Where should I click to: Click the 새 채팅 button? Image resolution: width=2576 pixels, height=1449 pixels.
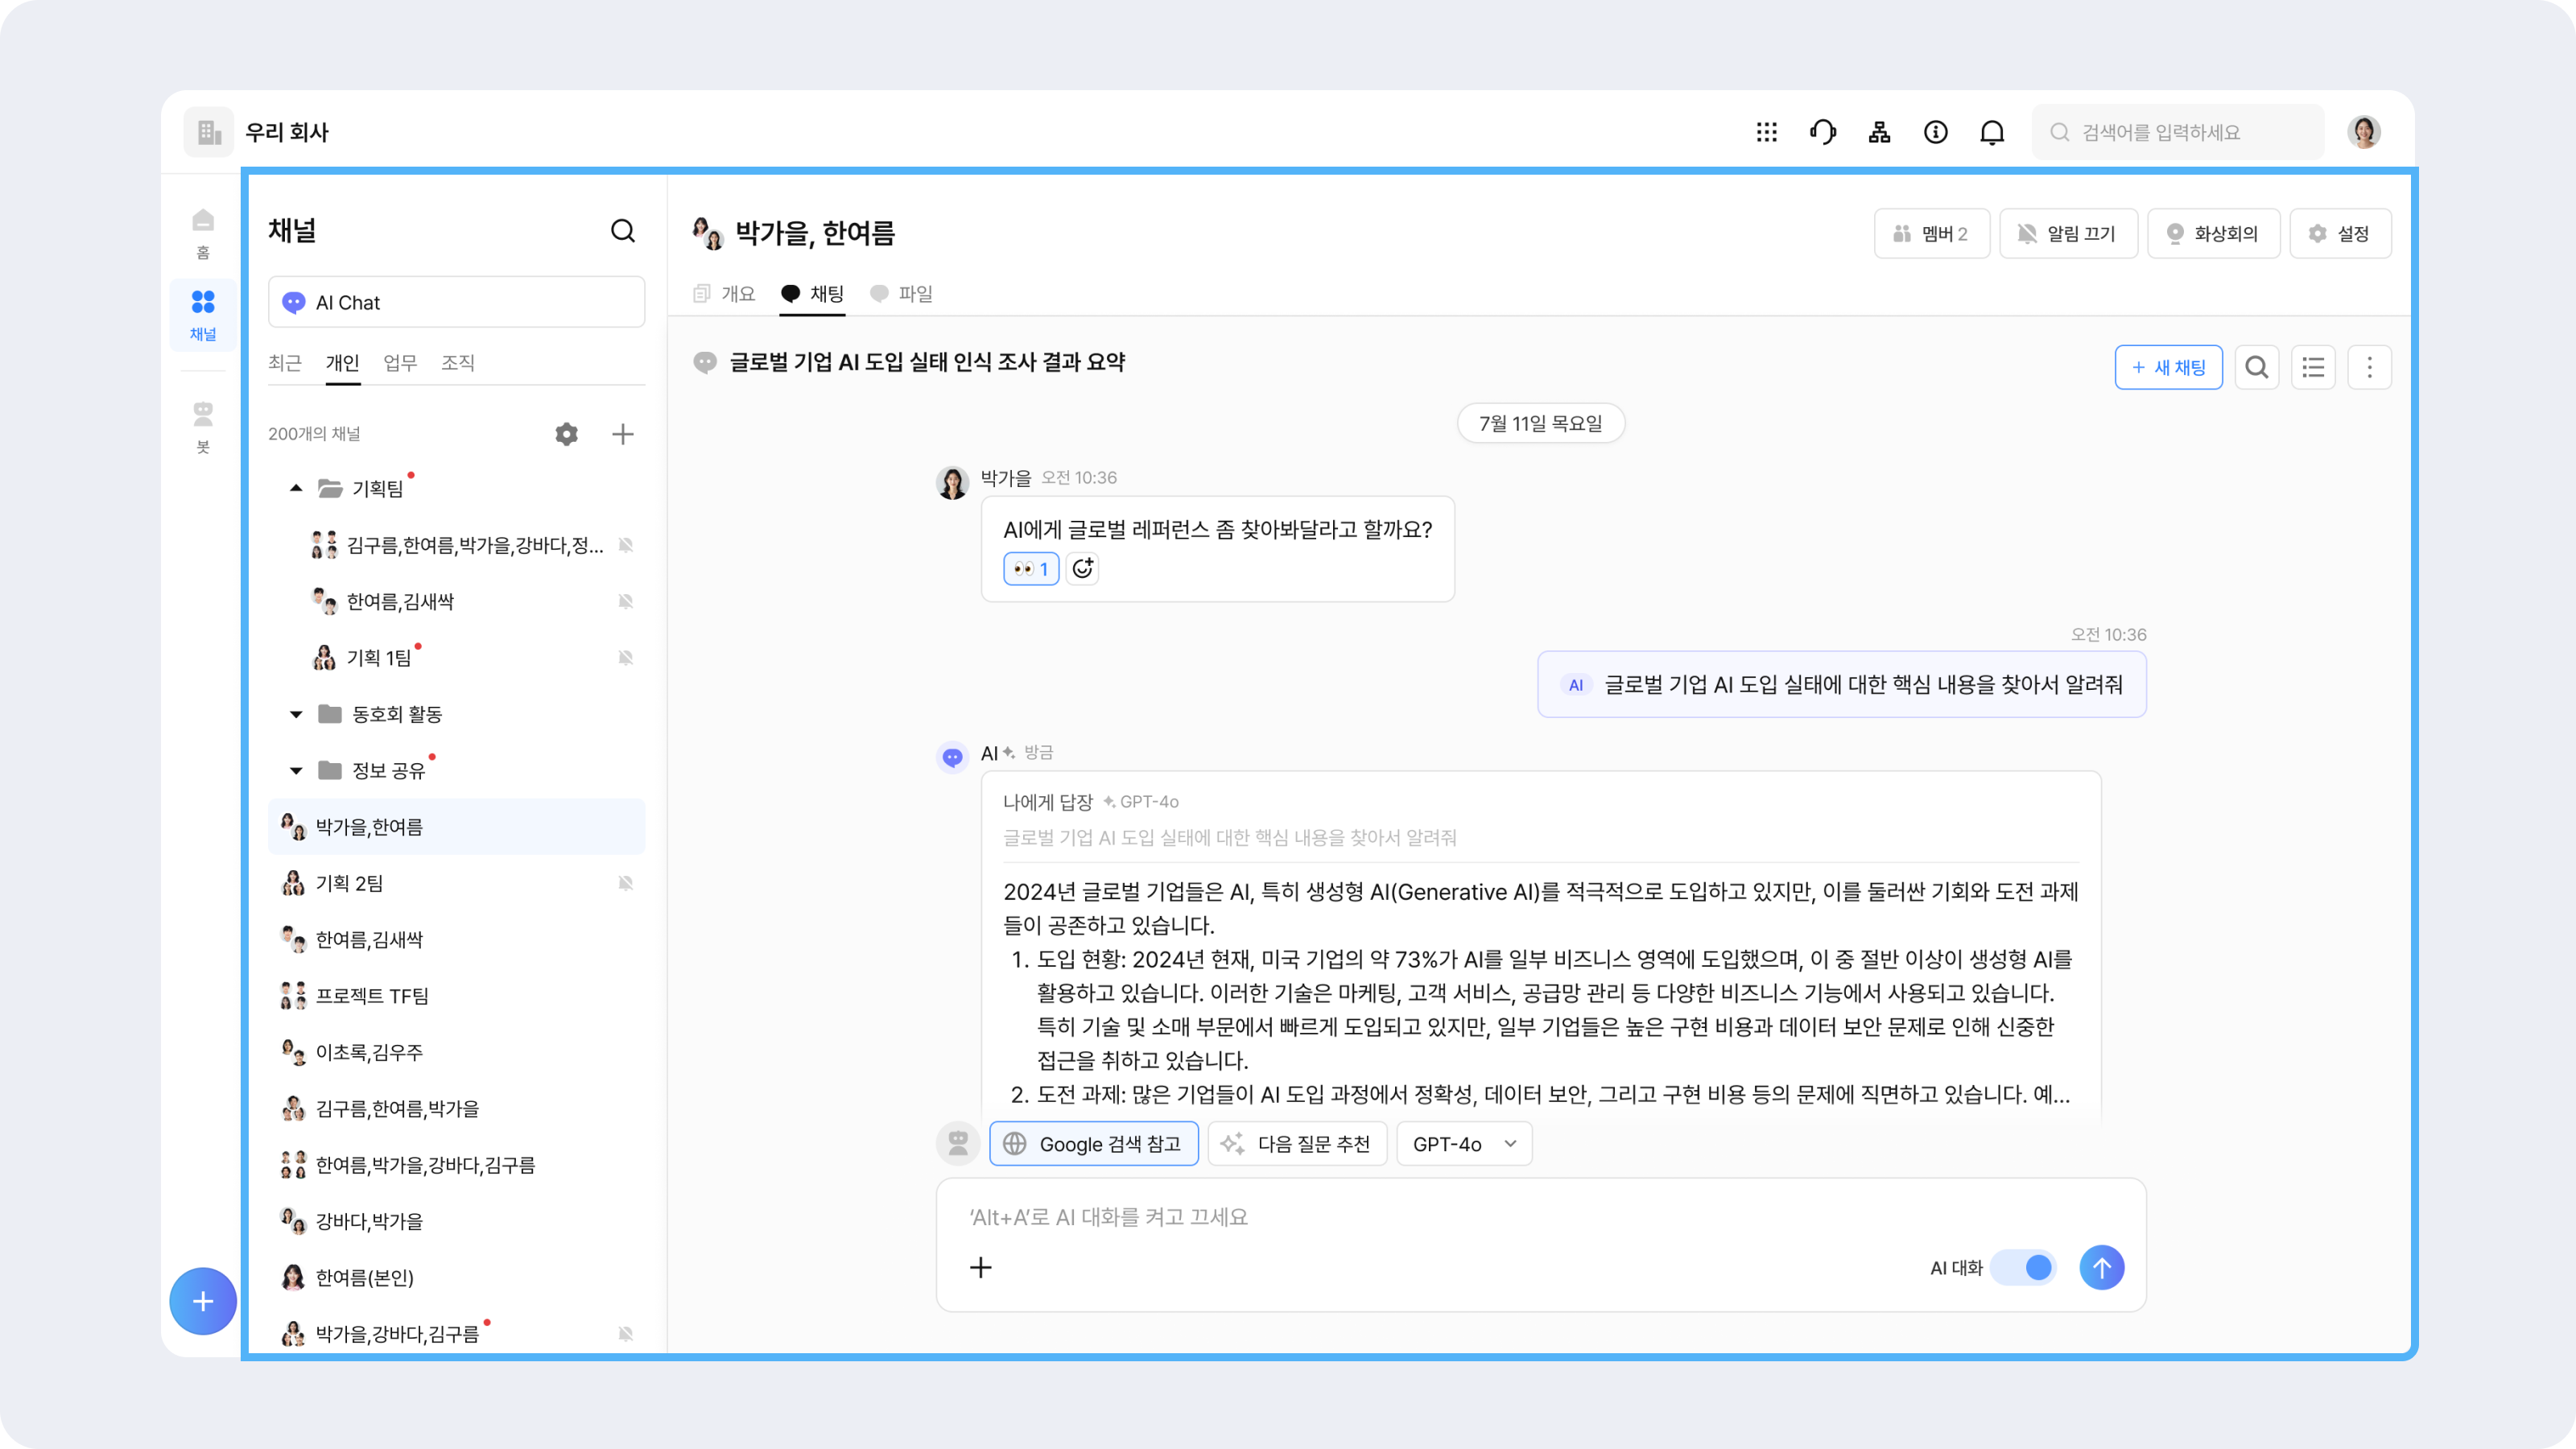[x=2168, y=367]
